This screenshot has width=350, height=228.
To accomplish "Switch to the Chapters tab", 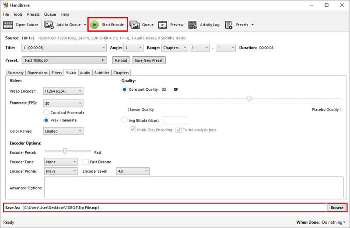I will [x=121, y=73].
